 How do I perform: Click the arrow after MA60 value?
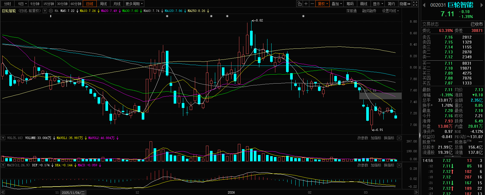162,11
